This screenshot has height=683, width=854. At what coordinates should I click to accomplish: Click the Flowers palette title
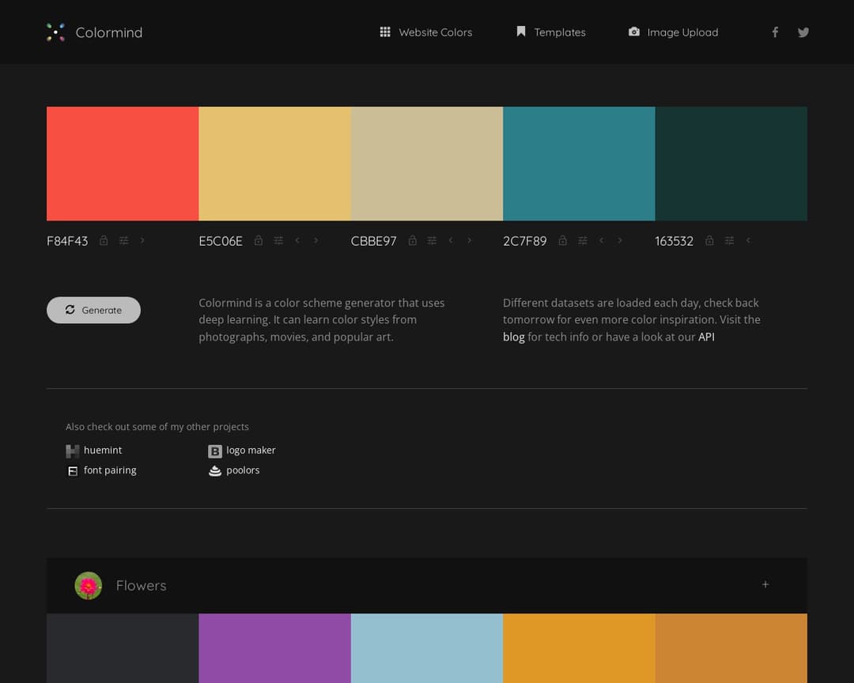pyautogui.click(x=141, y=586)
